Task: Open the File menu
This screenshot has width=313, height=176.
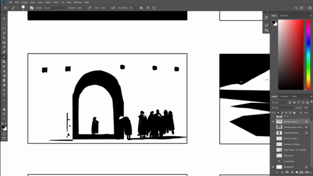Action: coord(10,2)
